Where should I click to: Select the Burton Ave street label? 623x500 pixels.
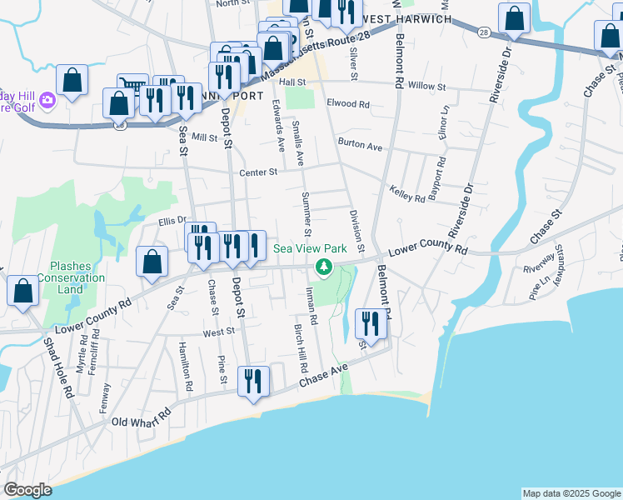[x=360, y=146]
